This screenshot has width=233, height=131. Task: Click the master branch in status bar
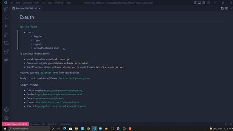(x=35, y=124)
